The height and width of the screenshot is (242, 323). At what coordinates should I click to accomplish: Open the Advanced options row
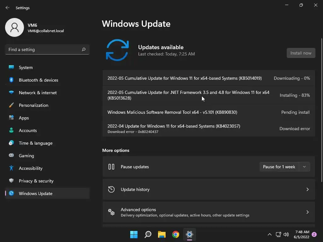coord(209,212)
